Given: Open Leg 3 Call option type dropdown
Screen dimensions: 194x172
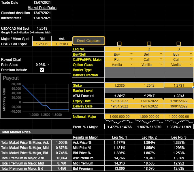Looking at the screenshot, I should (191, 59).
